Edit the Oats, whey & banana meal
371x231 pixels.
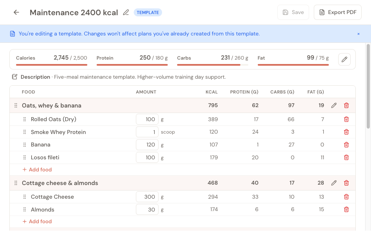click(334, 106)
